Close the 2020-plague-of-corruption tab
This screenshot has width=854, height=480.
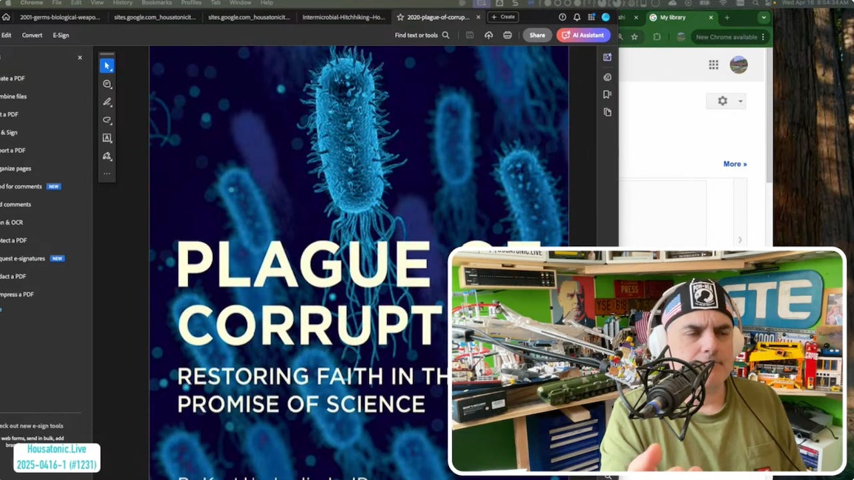point(478,17)
